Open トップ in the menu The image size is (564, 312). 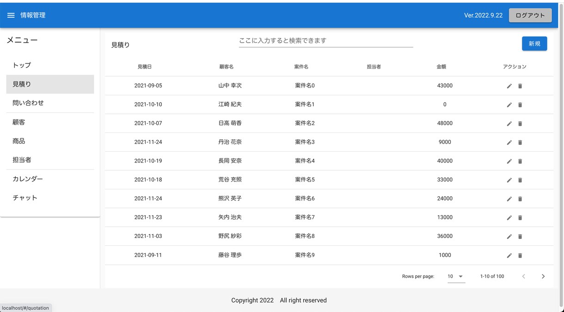coord(50,65)
